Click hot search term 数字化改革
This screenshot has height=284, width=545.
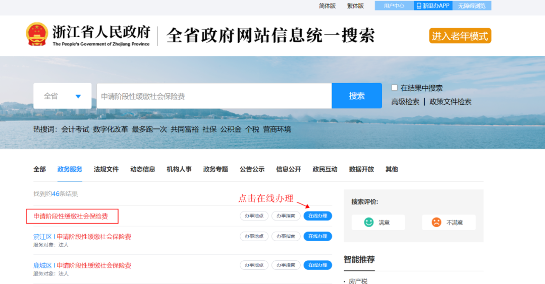[x=111, y=129]
